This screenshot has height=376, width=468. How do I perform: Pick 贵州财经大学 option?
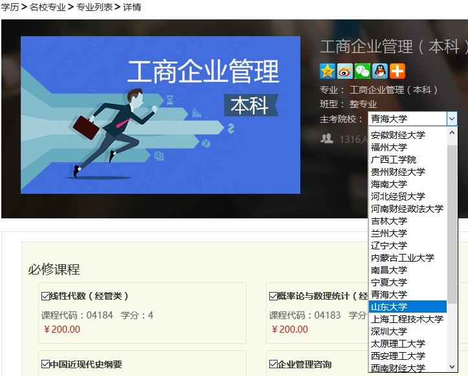pyautogui.click(x=408, y=172)
